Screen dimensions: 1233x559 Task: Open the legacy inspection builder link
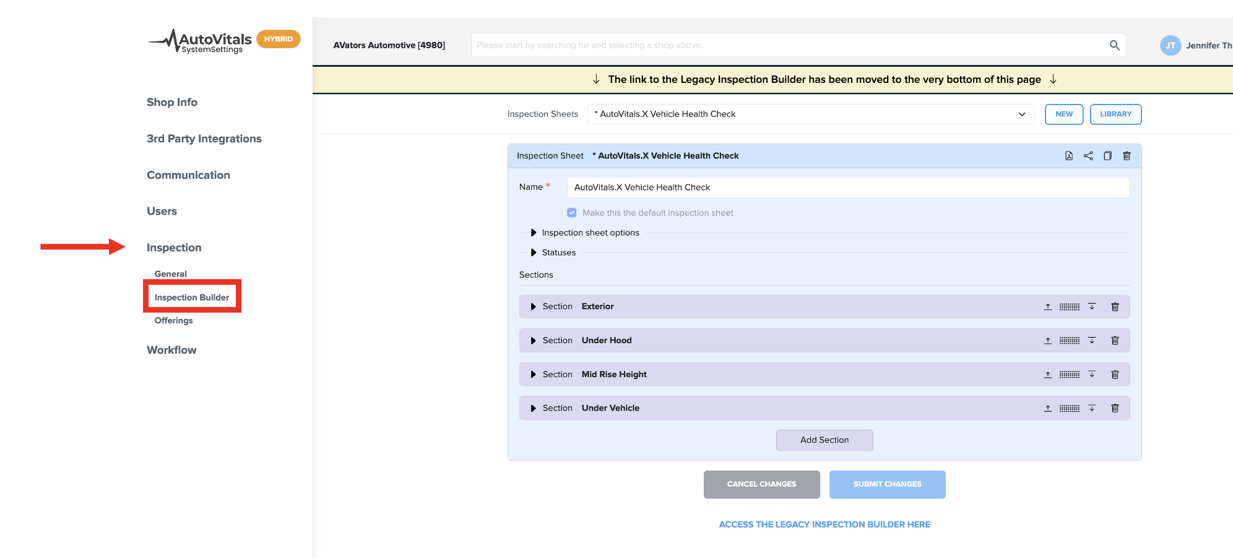click(824, 524)
